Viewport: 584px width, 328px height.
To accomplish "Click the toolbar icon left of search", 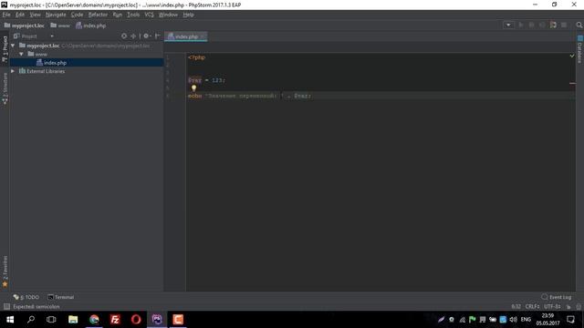I will tap(564, 25).
